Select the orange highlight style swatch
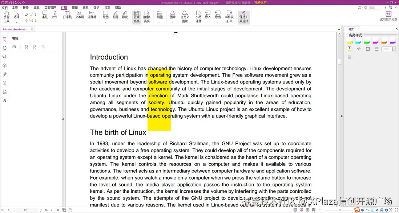The width and height of the screenshot is (399, 213). point(384,41)
